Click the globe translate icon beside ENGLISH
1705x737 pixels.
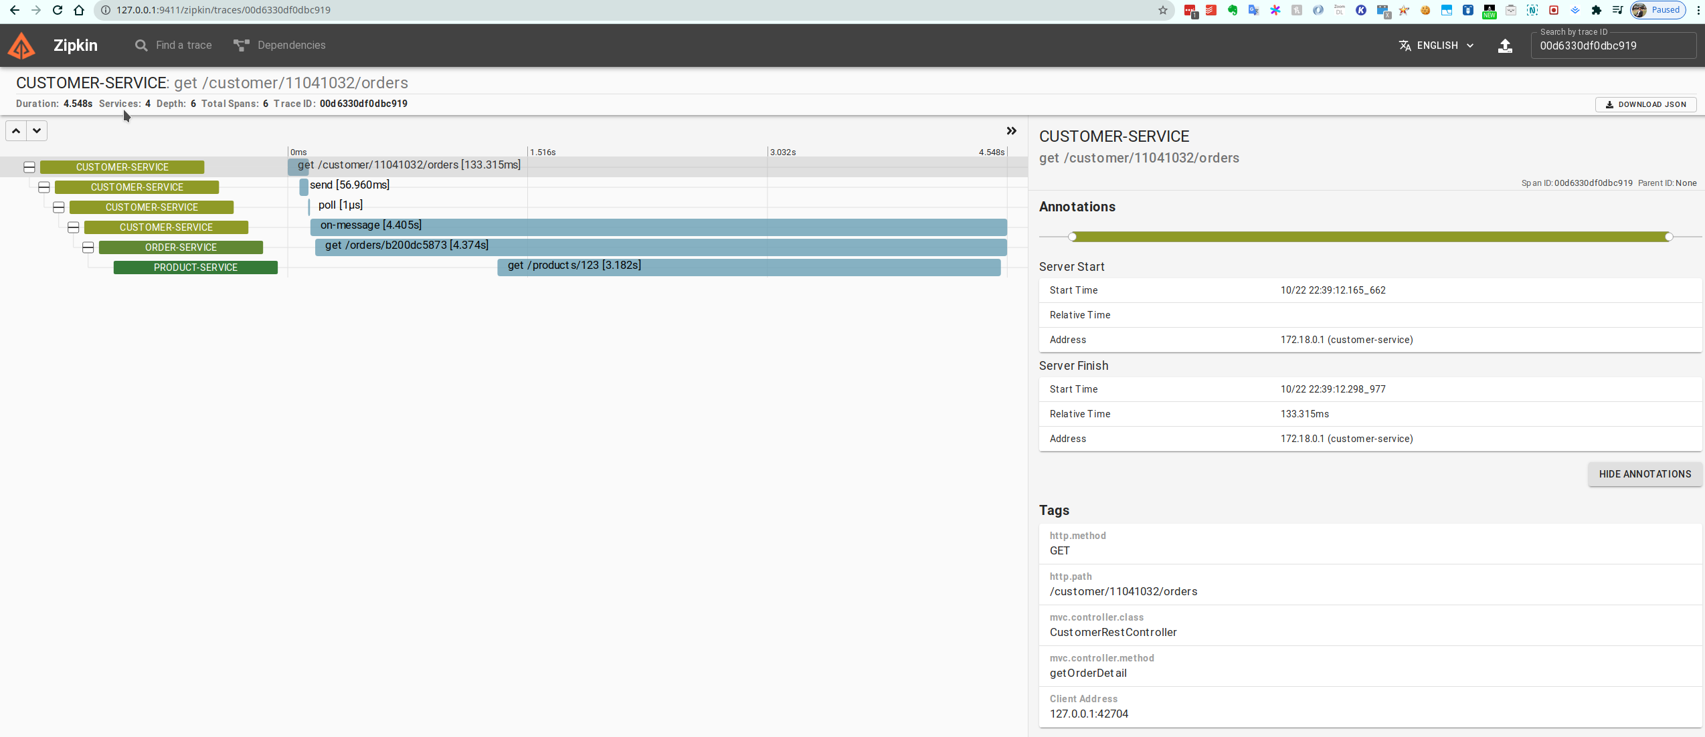click(1404, 45)
